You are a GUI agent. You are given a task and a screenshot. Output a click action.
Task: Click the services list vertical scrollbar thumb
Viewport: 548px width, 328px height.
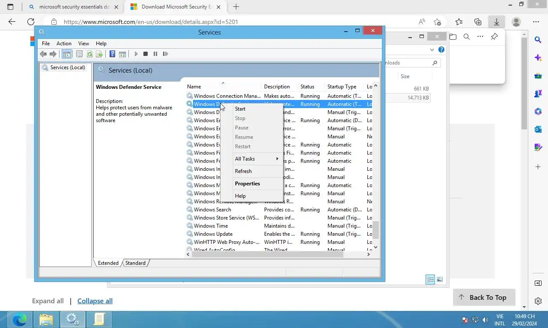click(375, 230)
